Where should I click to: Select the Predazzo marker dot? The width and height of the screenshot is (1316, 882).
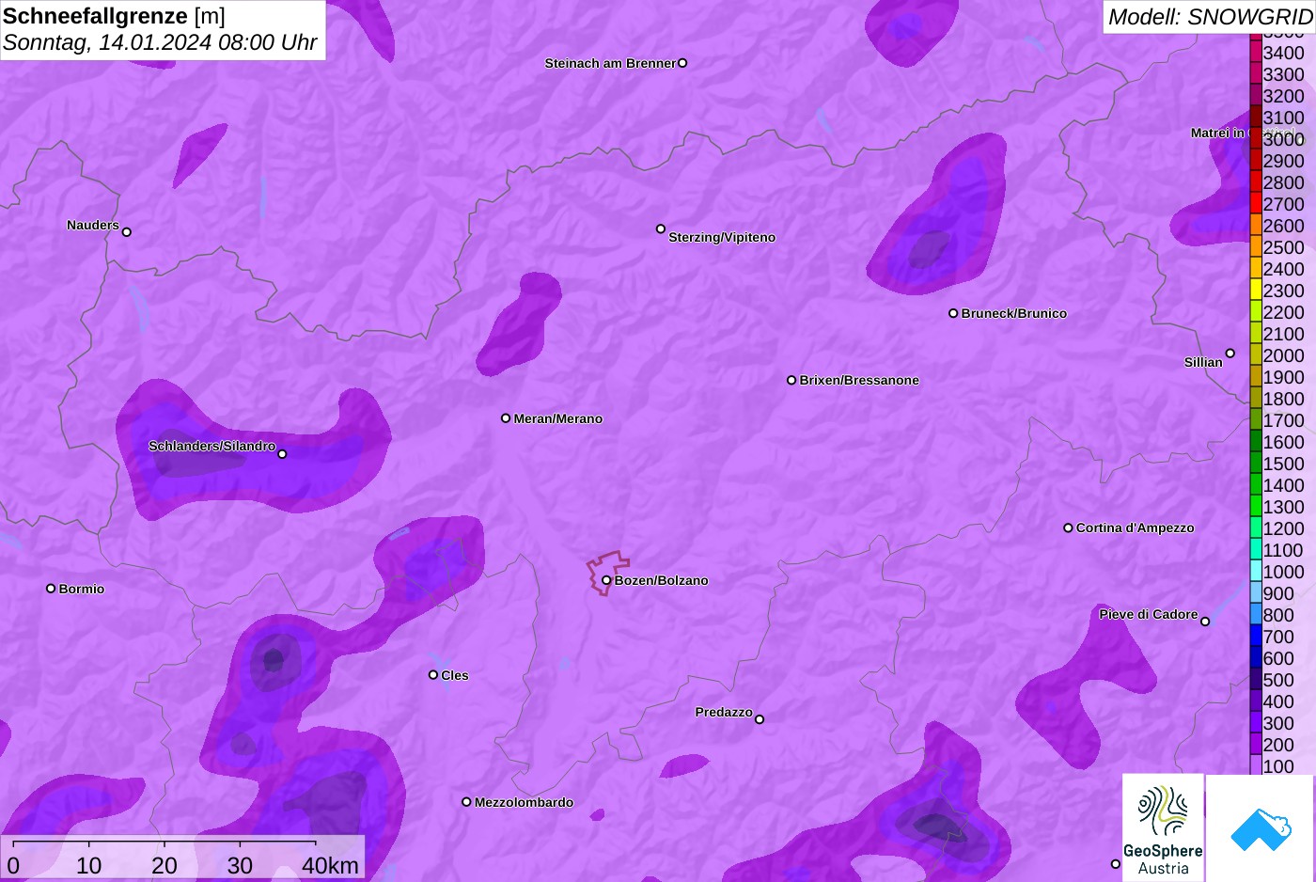coord(760,719)
